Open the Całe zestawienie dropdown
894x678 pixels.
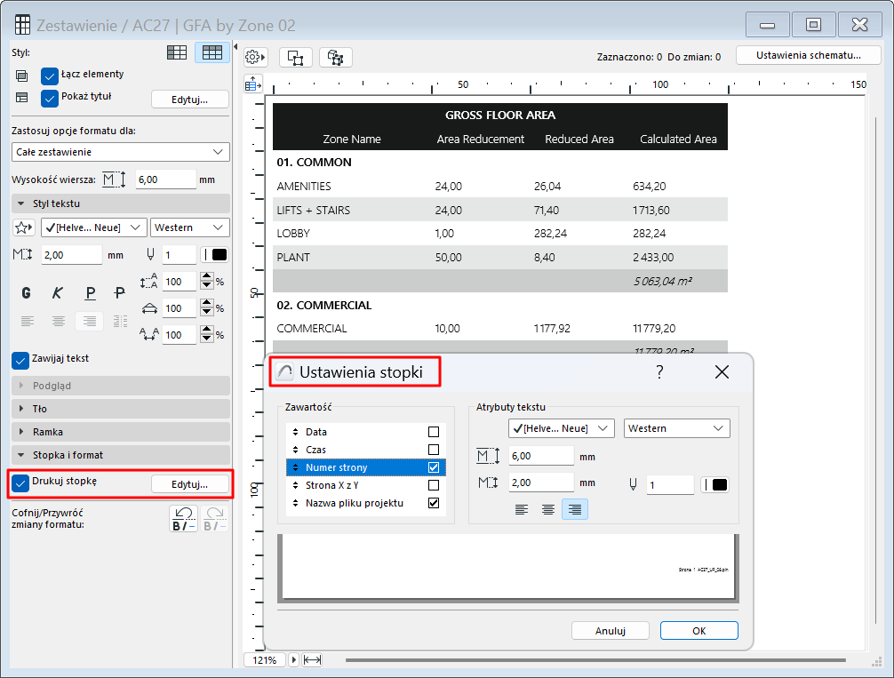tap(121, 152)
